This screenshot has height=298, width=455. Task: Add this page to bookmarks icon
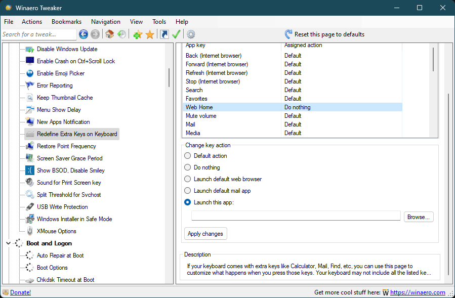[138, 34]
